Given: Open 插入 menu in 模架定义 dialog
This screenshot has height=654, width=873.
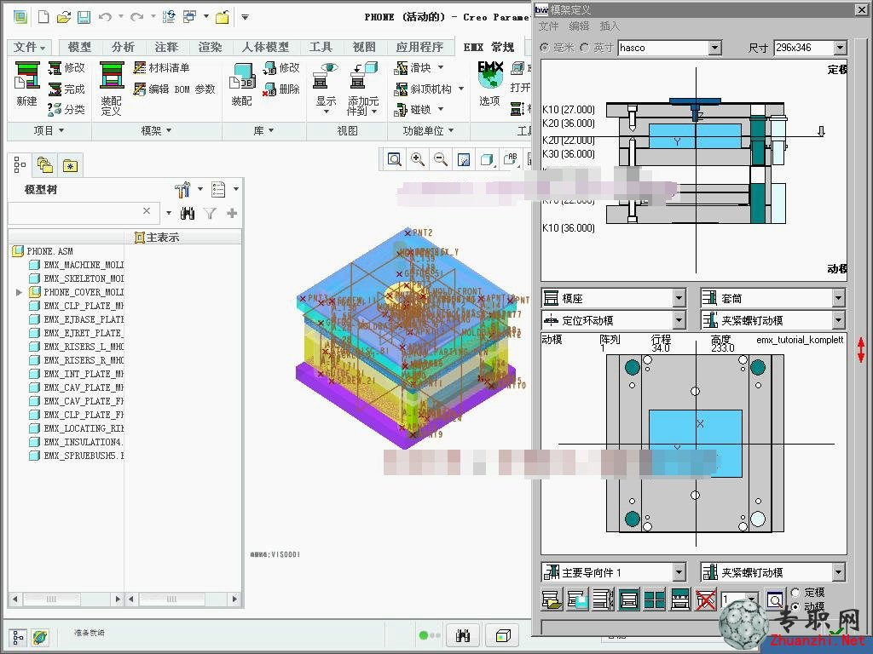Looking at the screenshot, I should point(609,26).
